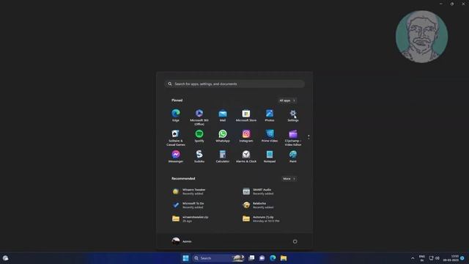Go to next pinned apps page dots
Viewport: 469px width, 264px height.
click(x=309, y=137)
